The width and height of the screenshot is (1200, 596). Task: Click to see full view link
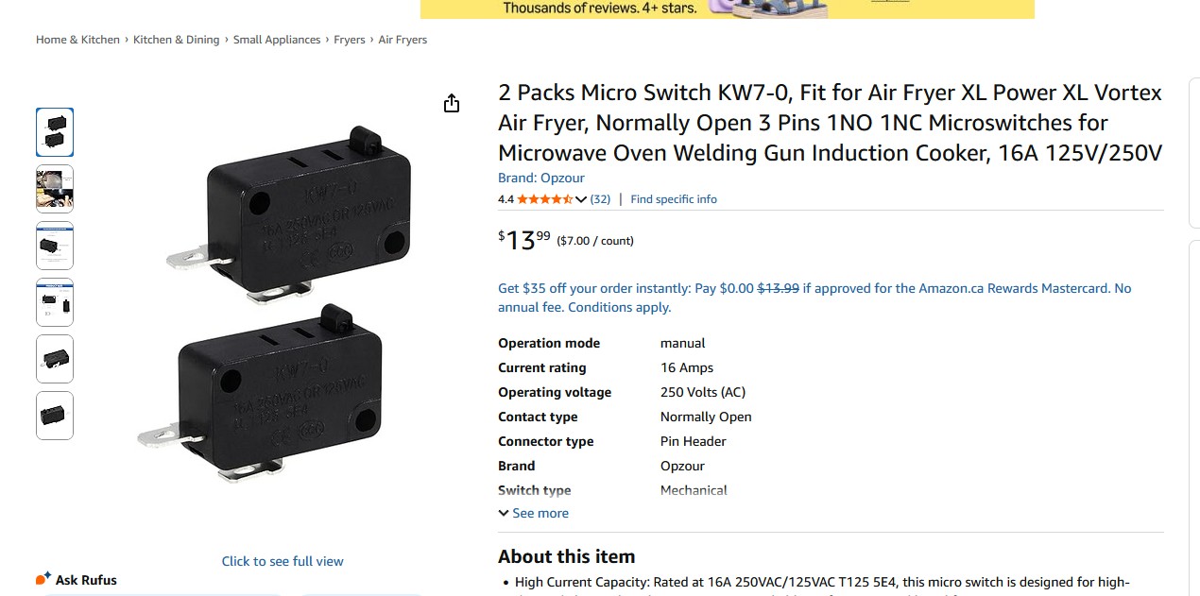283,561
